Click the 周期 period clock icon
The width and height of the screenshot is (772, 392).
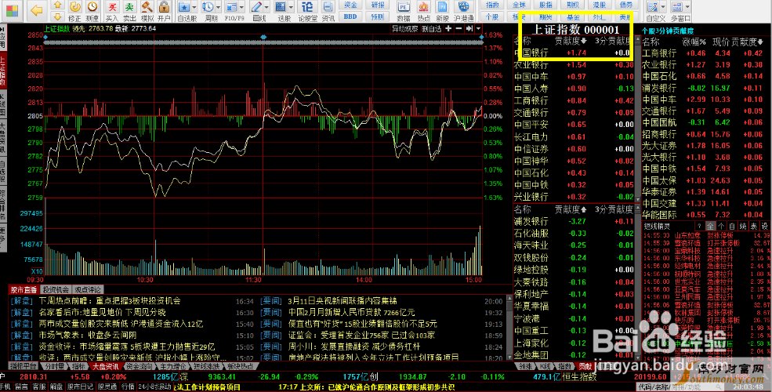click(208, 7)
